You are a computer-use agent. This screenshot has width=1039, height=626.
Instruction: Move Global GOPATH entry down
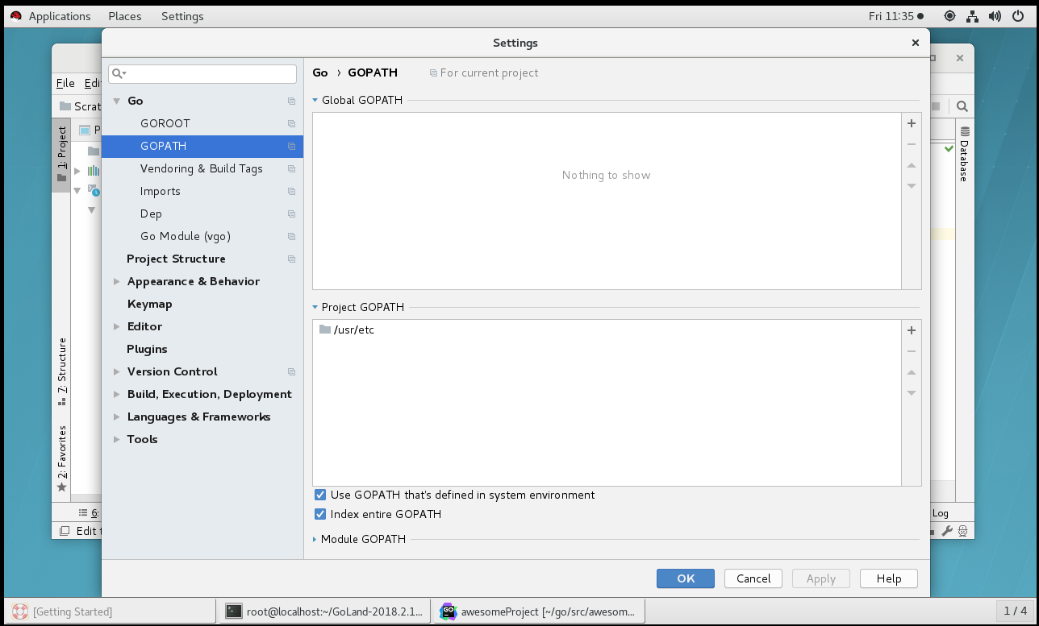[x=912, y=186]
